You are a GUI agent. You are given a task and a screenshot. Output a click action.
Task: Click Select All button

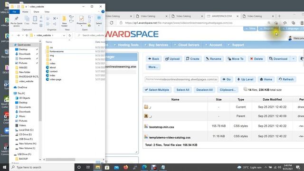(182, 90)
